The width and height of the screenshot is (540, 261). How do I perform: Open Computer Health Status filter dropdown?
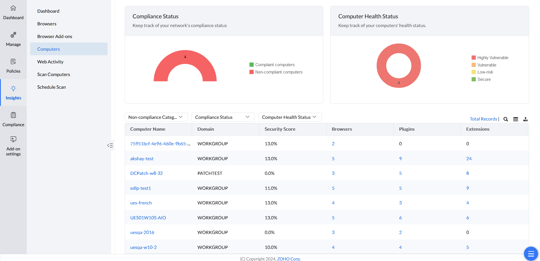[x=290, y=117]
